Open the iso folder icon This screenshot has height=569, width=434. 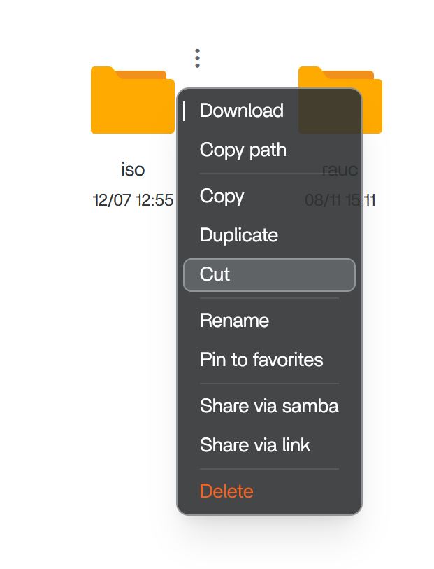coord(132,100)
